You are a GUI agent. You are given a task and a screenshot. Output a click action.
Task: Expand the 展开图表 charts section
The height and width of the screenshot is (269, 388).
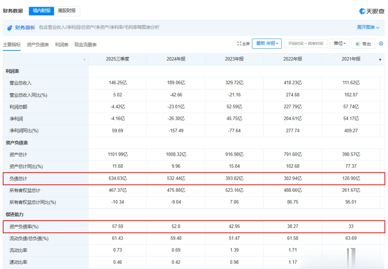point(368,27)
